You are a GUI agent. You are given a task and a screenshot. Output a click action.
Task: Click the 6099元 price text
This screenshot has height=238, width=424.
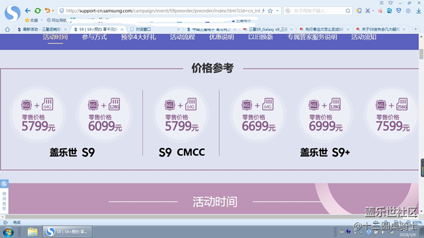105,126
